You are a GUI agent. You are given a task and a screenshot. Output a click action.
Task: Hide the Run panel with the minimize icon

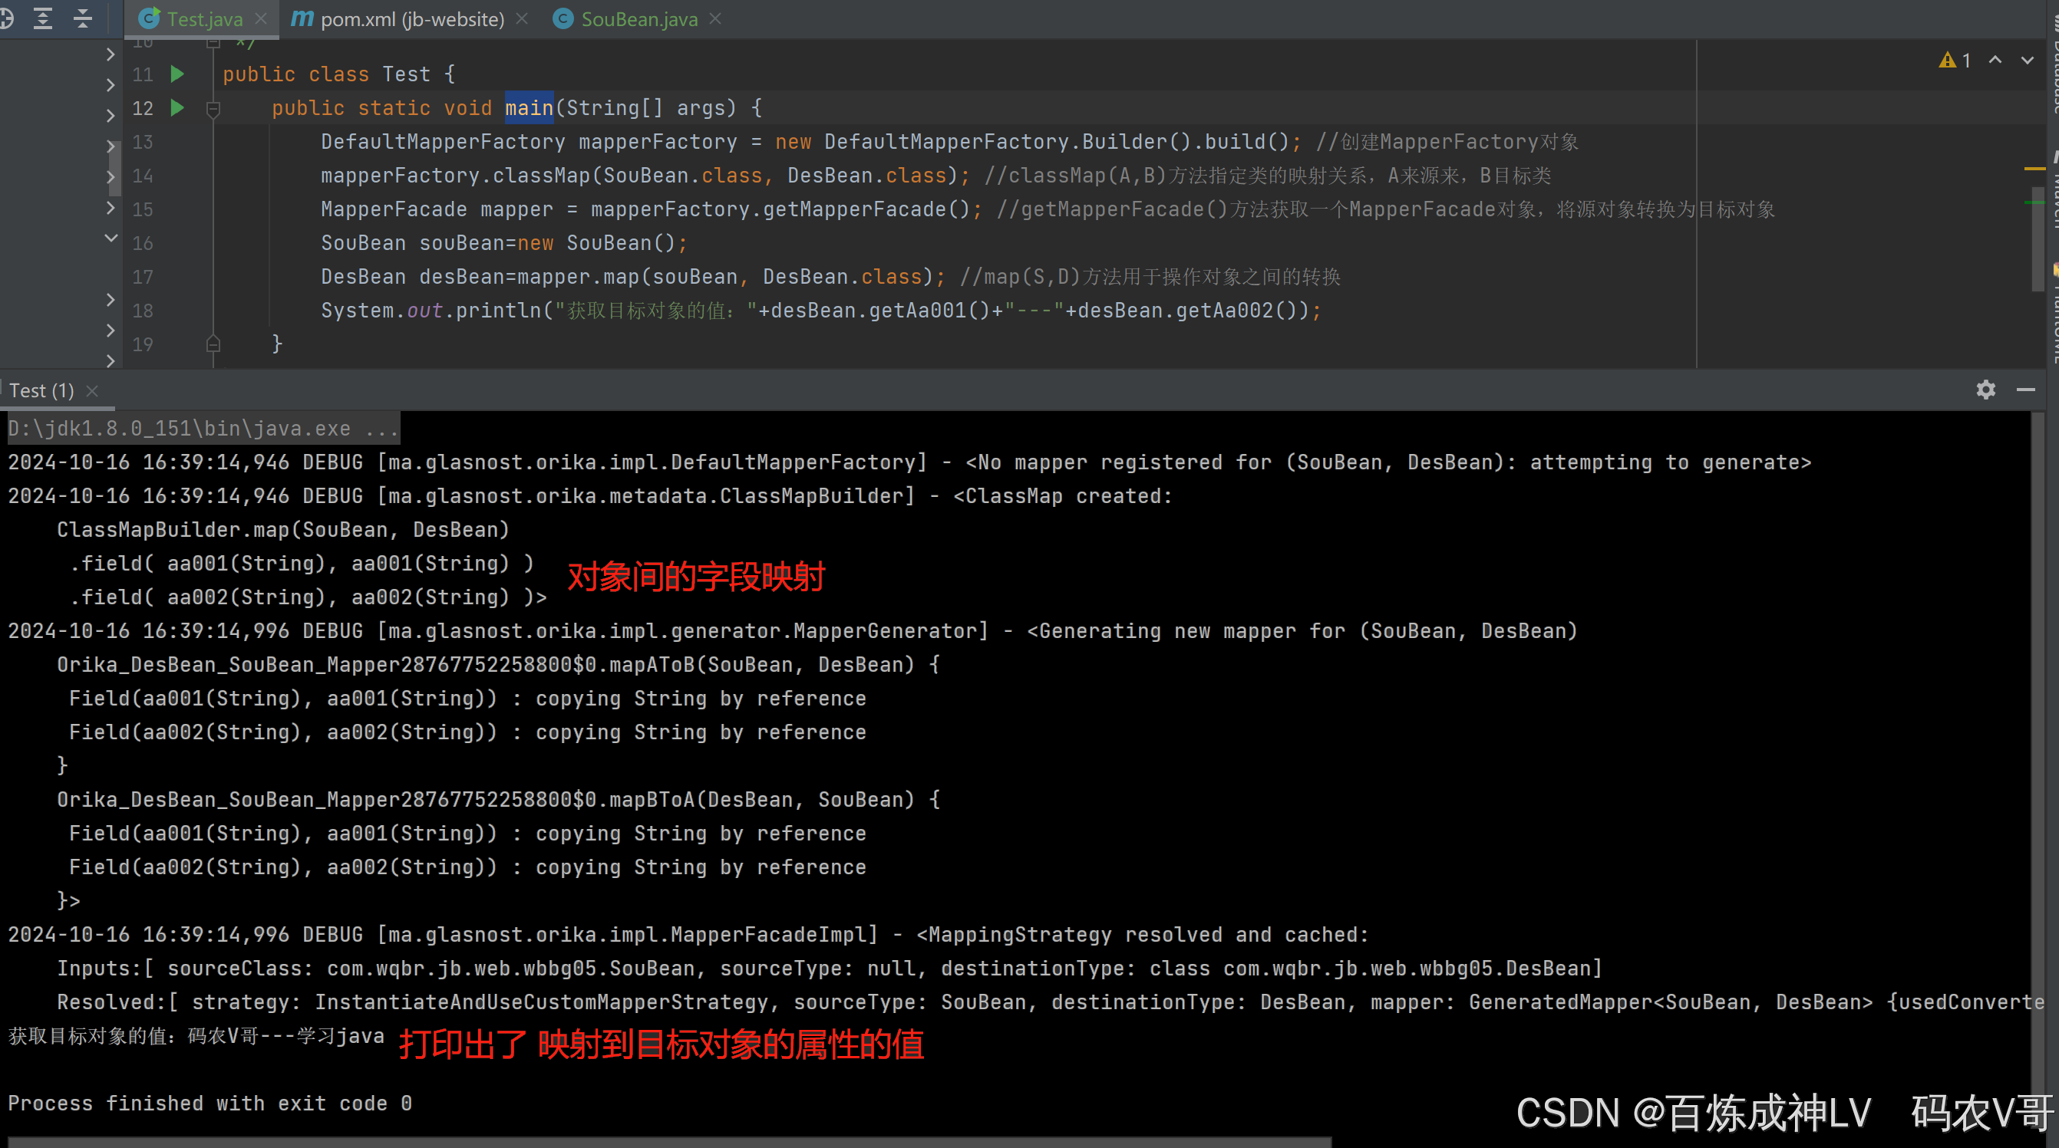click(2025, 390)
